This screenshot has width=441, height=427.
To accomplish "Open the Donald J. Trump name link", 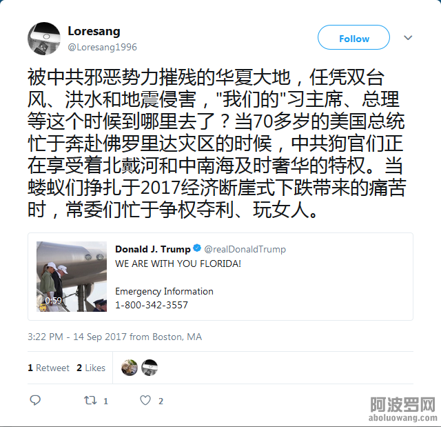I will pyautogui.click(x=153, y=249).
